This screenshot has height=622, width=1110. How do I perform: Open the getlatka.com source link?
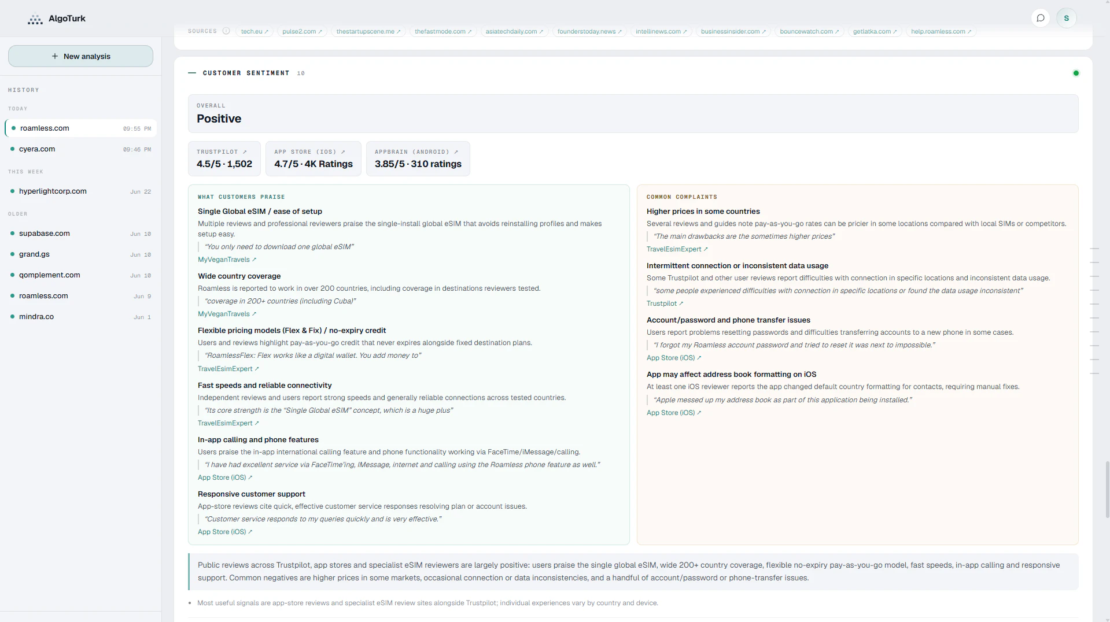[x=875, y=31]
